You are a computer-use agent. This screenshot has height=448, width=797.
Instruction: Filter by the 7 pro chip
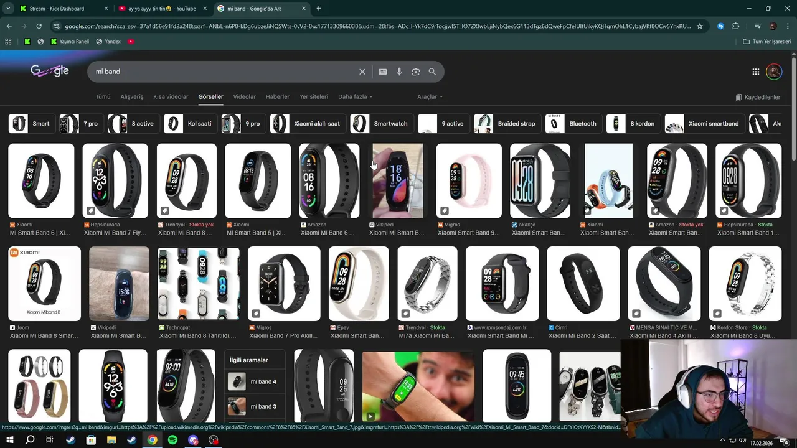coord(82,124)
